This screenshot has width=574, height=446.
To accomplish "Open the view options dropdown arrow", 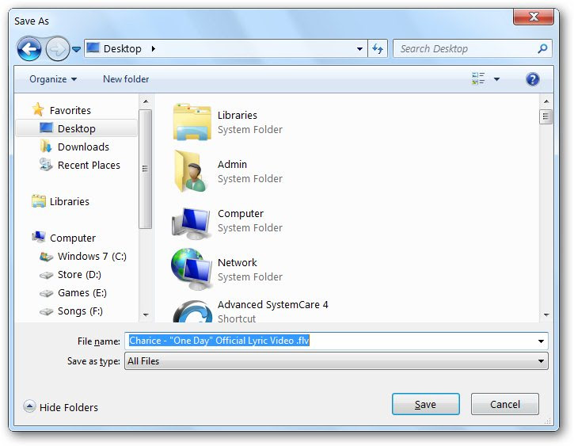I will click(x=496, y=79).
